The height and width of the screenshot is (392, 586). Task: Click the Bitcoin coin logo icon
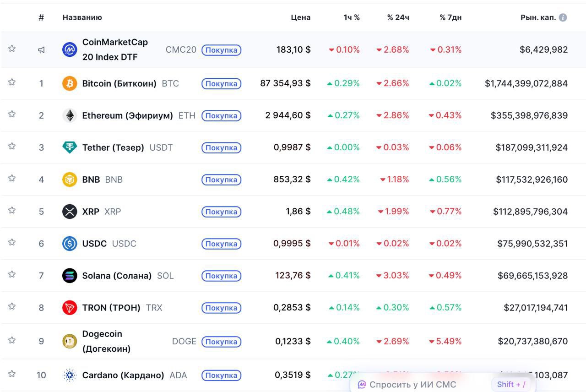click(x=70, y=83)
